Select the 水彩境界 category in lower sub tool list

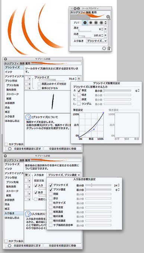pos(10,200)
